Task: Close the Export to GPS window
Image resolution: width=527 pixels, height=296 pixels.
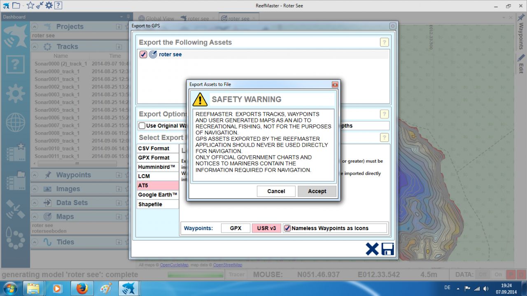Action: pyautogui.click(x=392, y=26)
